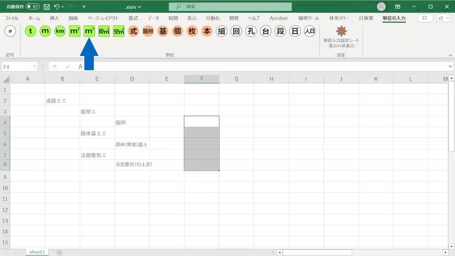Expand the Name Box dropdown
This screenshot has width=455, height=256.
(x=35, y=67)
